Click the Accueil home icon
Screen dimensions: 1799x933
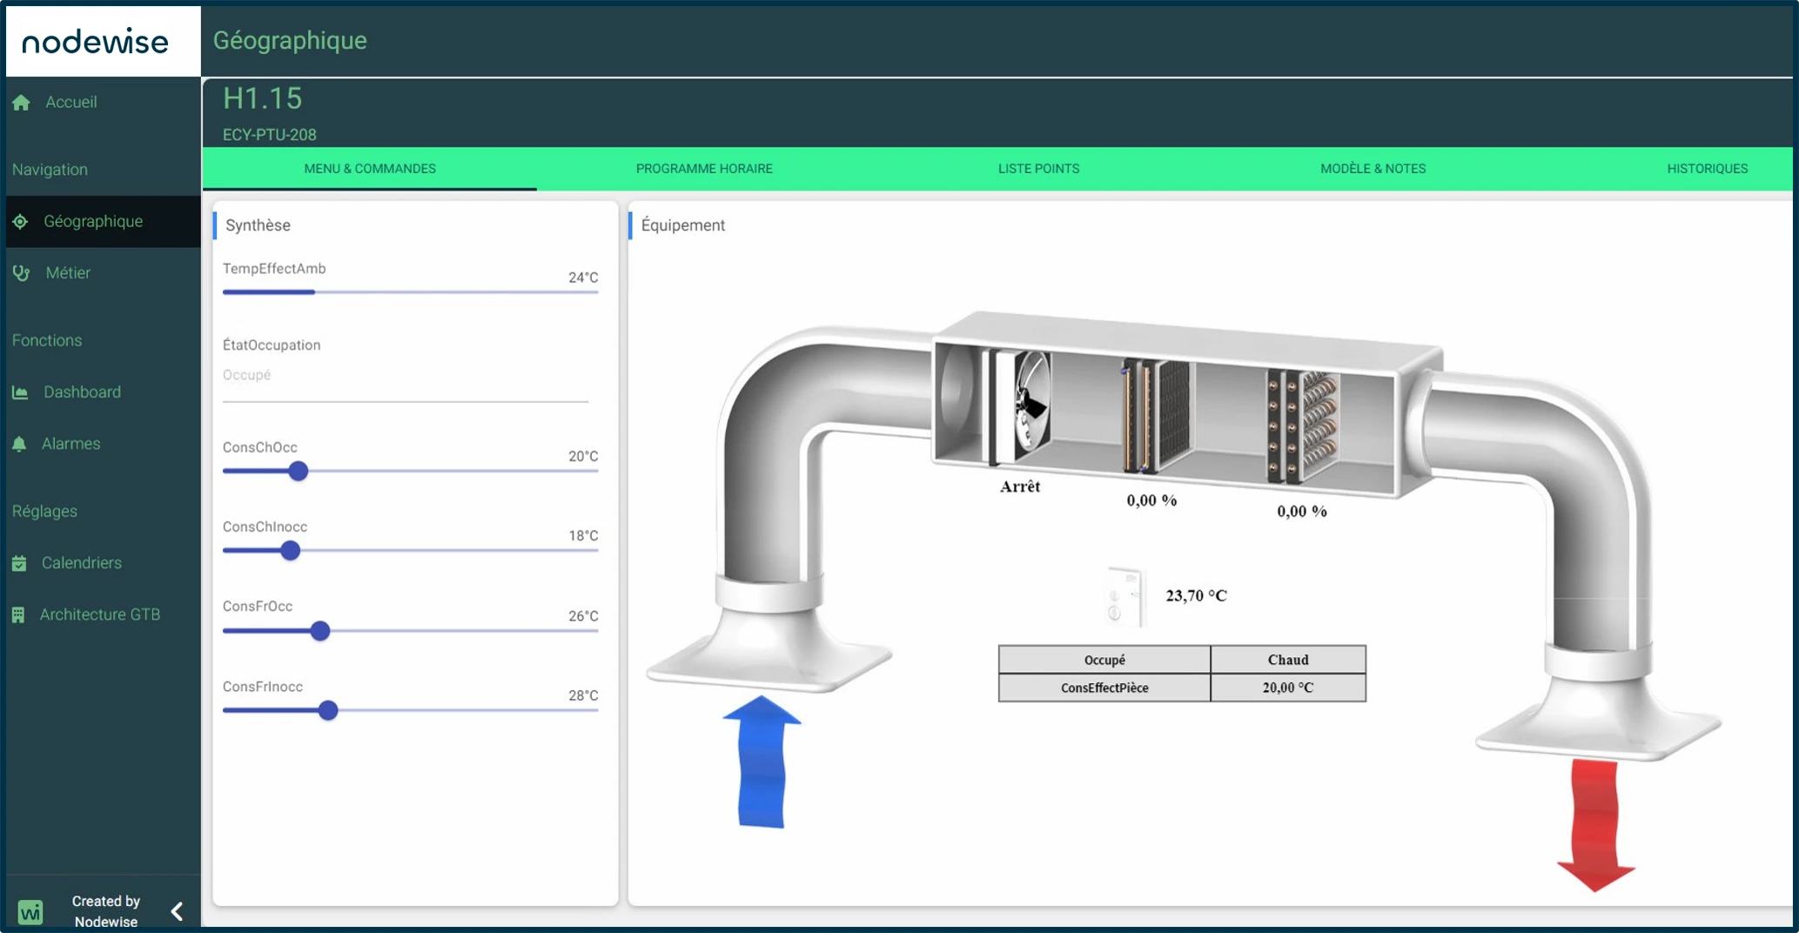point(20,102)
